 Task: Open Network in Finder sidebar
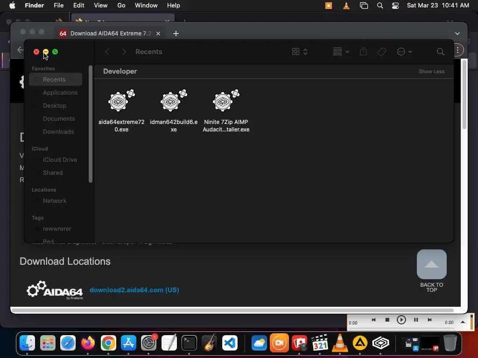click(x=56, y=200)
